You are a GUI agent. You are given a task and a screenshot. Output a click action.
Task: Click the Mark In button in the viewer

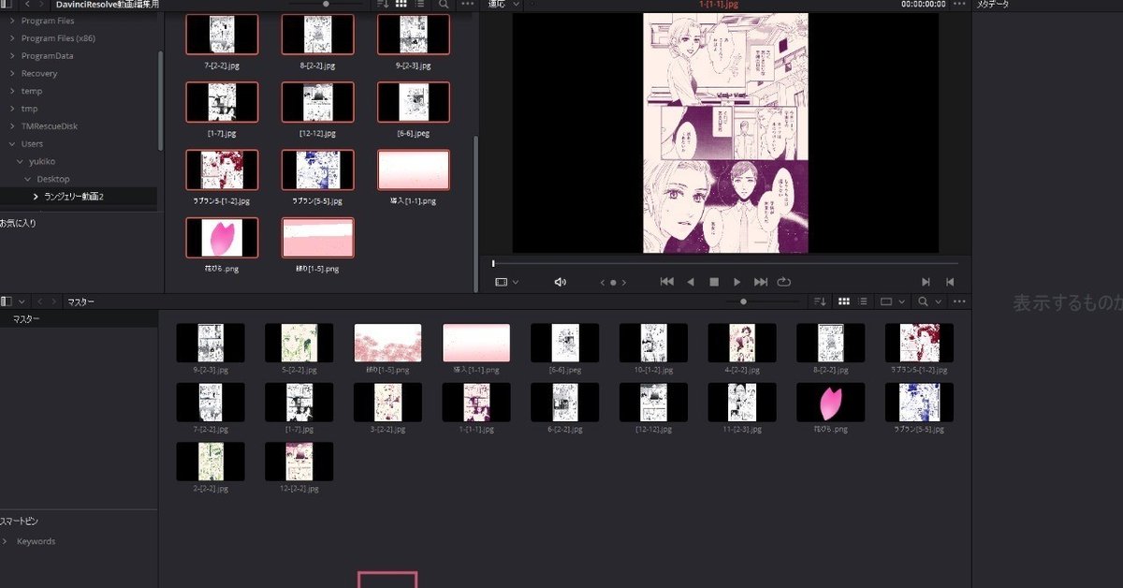(926, 282)
